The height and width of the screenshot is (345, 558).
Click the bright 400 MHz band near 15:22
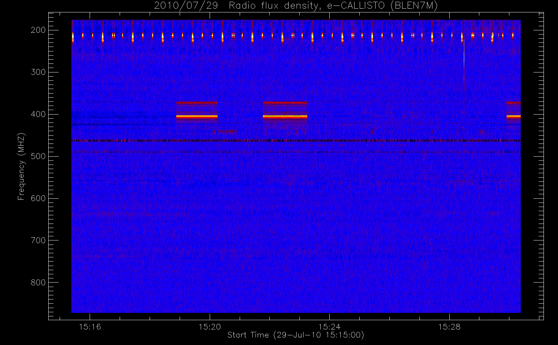tap(285, 117)
